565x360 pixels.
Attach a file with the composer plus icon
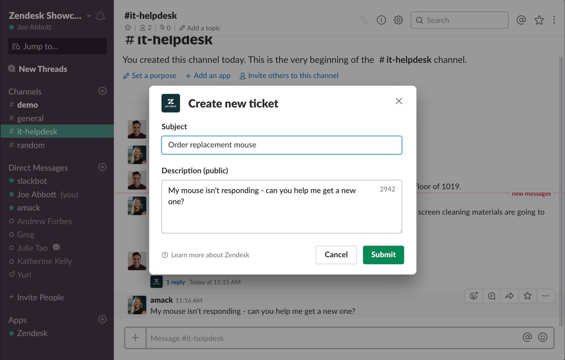(135, 338)
